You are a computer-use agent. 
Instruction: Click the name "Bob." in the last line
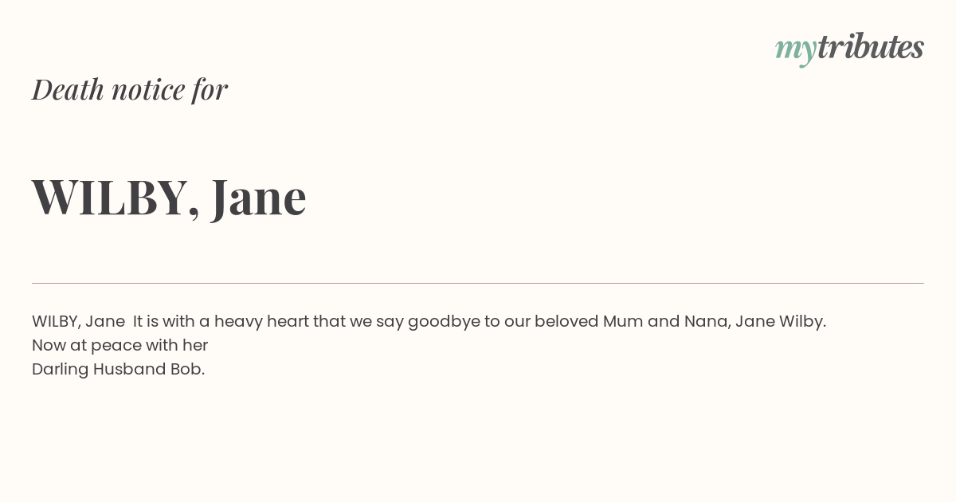187,369
